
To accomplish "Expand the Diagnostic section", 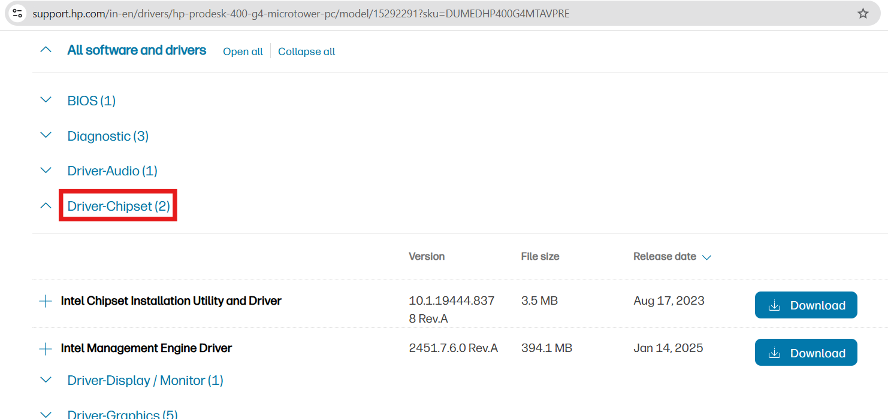I will pyautogui.click(x=46, y=135).
